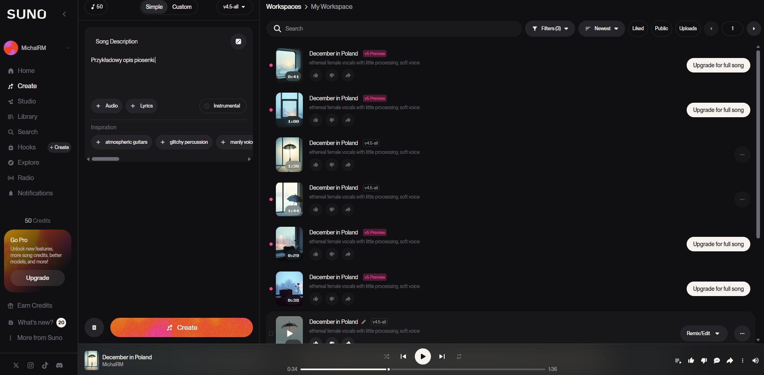The height and width of the screenshot is (375, 764).
Task: Go to next page of songs
Action: (754, 29)
